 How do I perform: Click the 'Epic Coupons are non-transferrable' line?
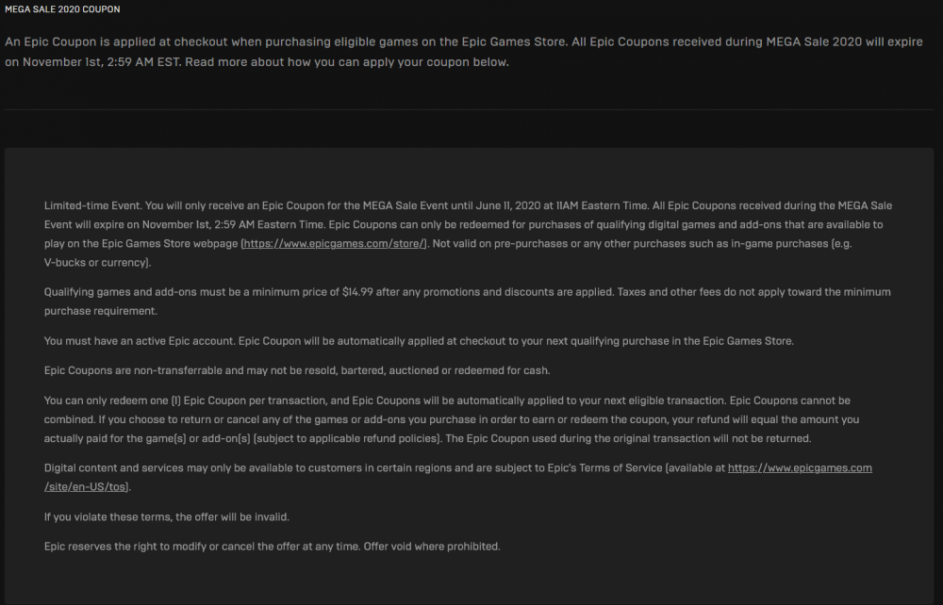coord(297,370)
